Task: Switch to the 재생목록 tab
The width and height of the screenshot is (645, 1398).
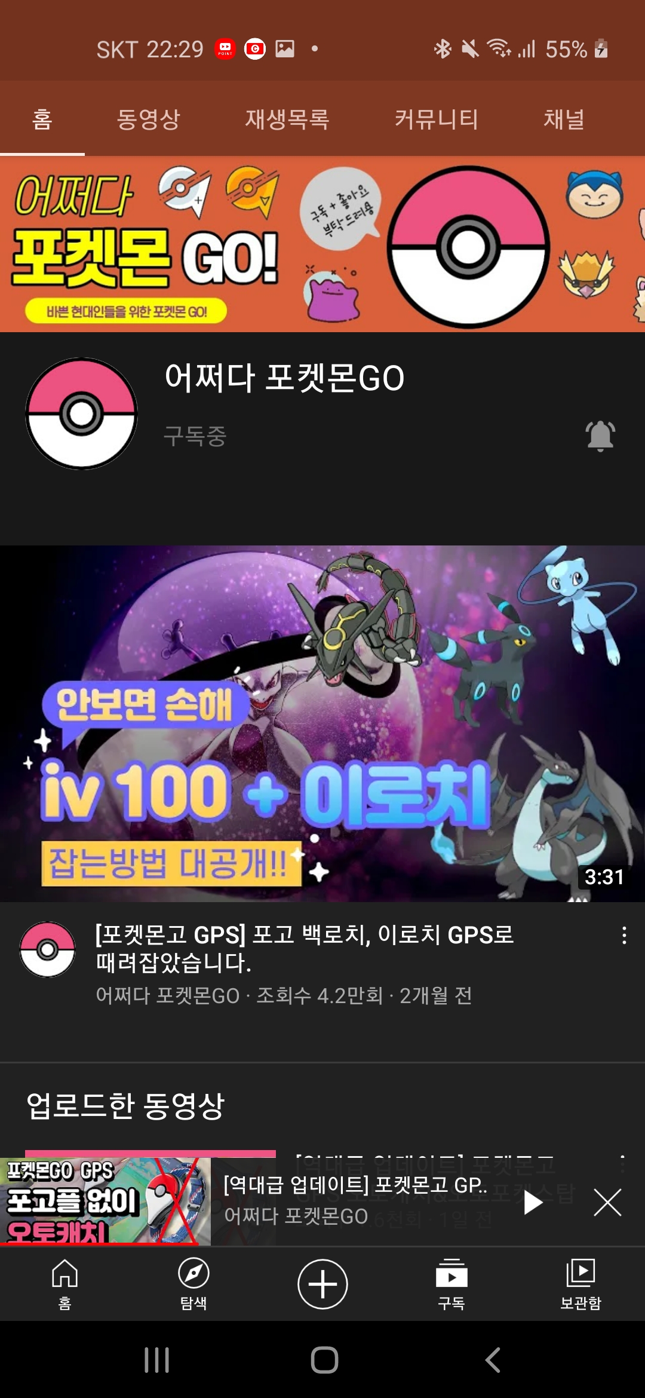Action: [x=287, y=119]
